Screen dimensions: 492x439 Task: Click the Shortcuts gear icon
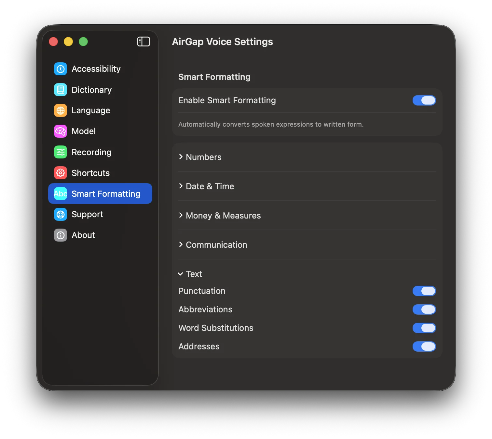click(x=61, y=173)
